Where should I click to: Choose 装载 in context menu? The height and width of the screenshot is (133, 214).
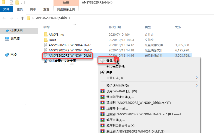click(109, 61)
